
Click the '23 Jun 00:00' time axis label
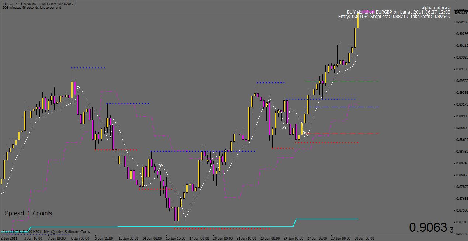[270, 238]
